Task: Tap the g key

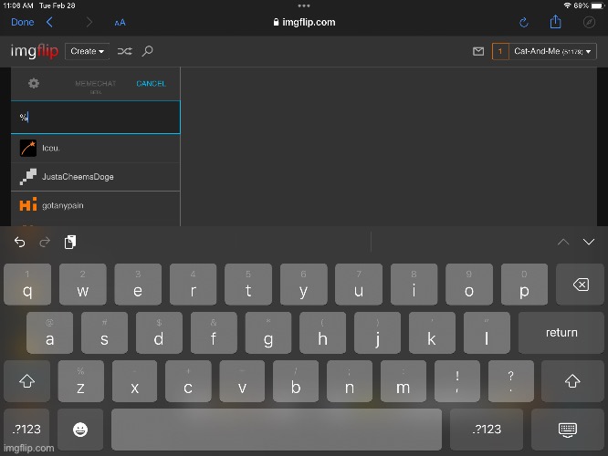Action: click(x=267, y=333)
